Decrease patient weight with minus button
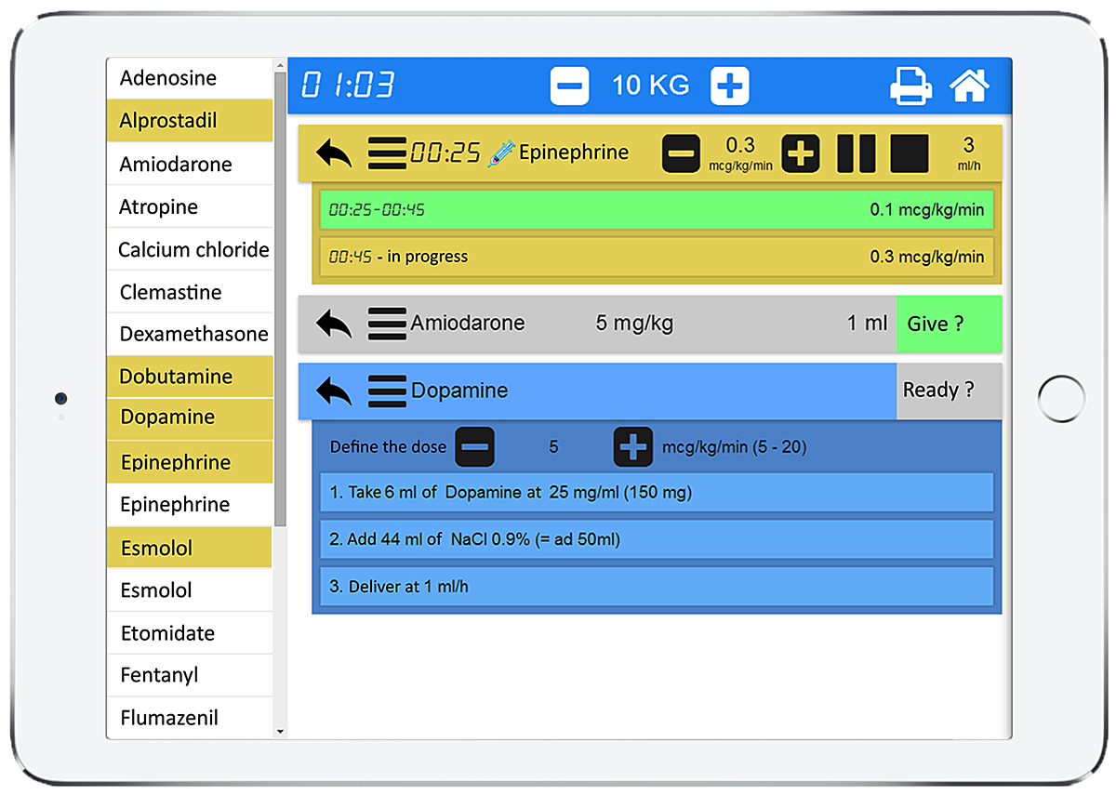Viewport: 1116px width, 795px height. click(569, 86)
